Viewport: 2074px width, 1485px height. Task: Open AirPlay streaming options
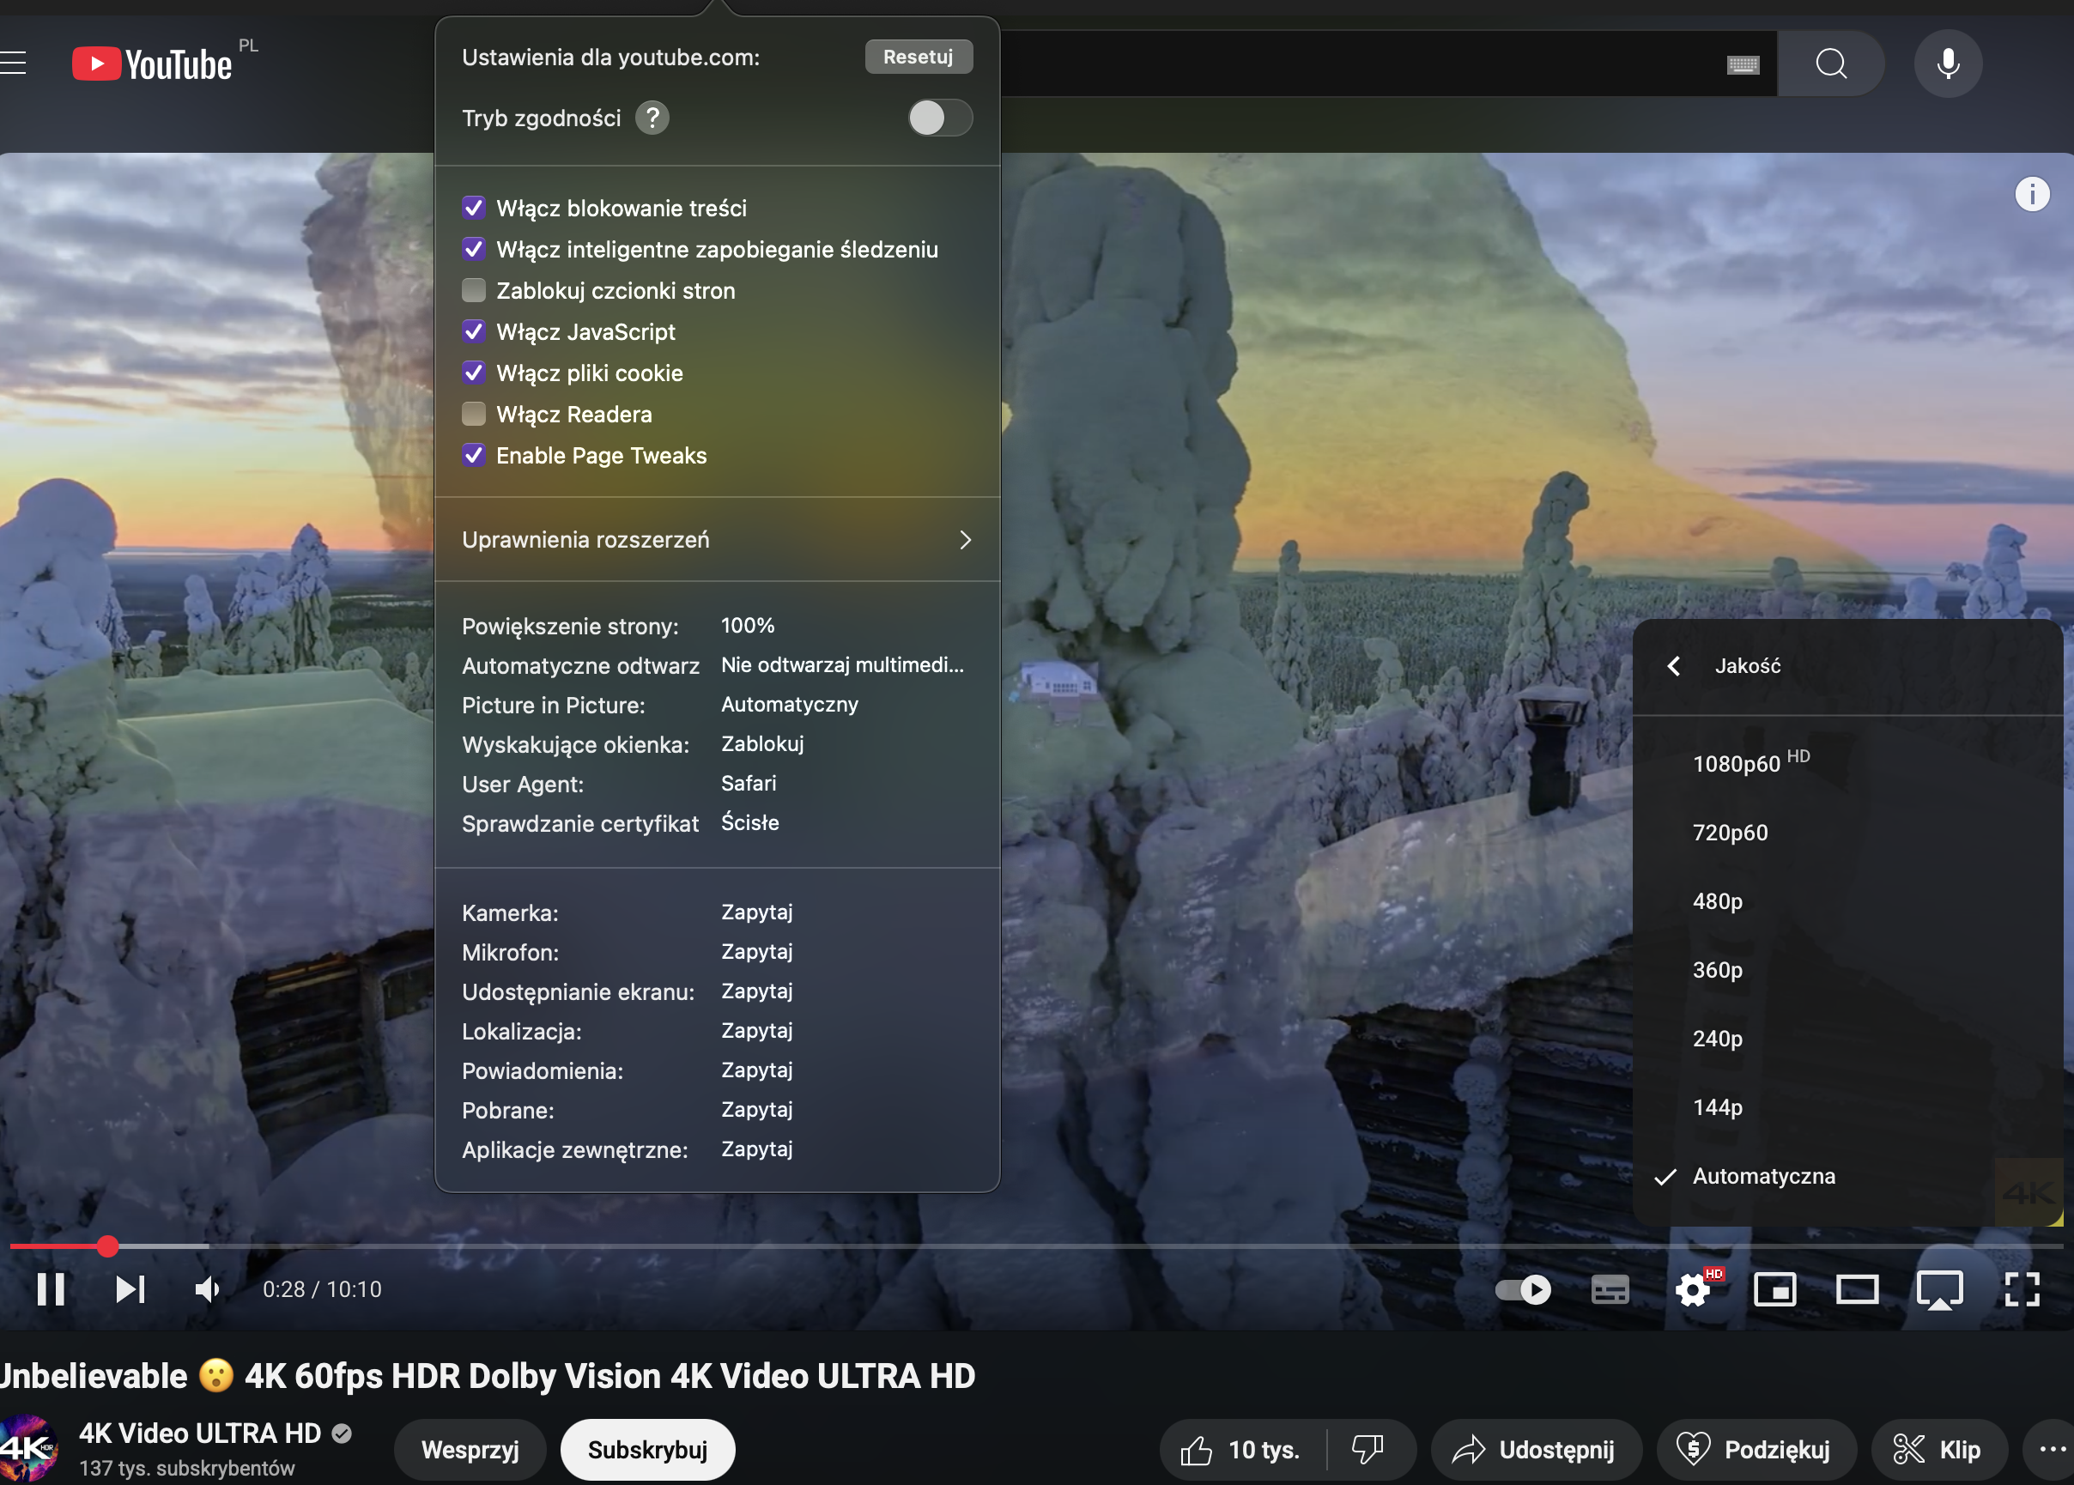[1939, 1289]
